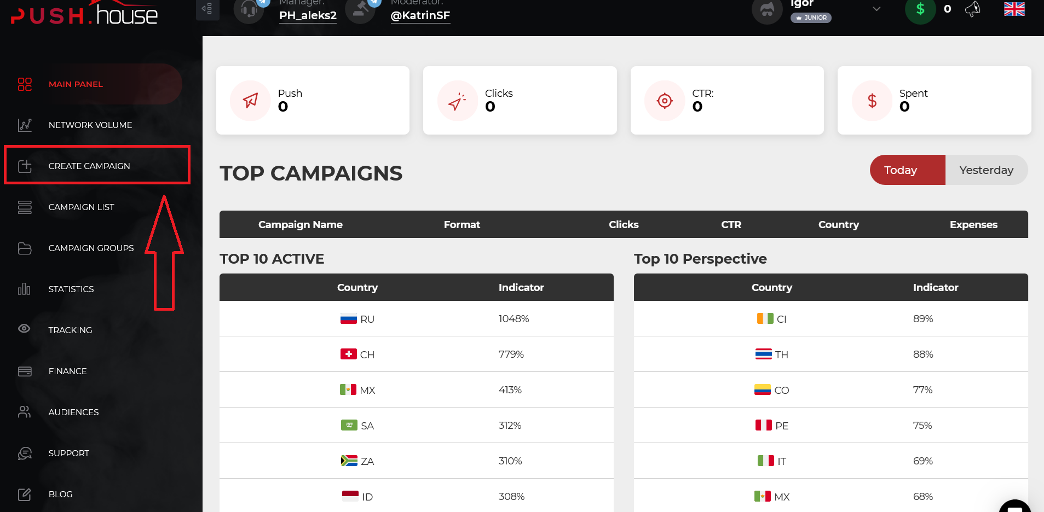Image resolution: width=1044 pixels, height=512 pixels.
Task: Click the green dollar balance icon
Action: [920, 9]
